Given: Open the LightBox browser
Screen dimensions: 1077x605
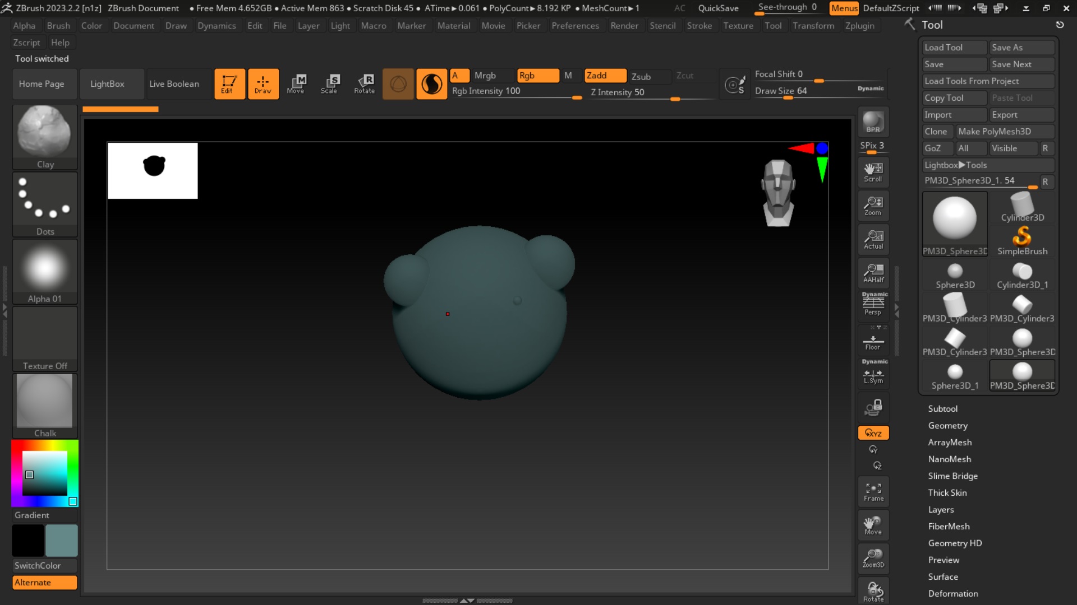Looking at the screenshot, I should (x=107, y=84).
